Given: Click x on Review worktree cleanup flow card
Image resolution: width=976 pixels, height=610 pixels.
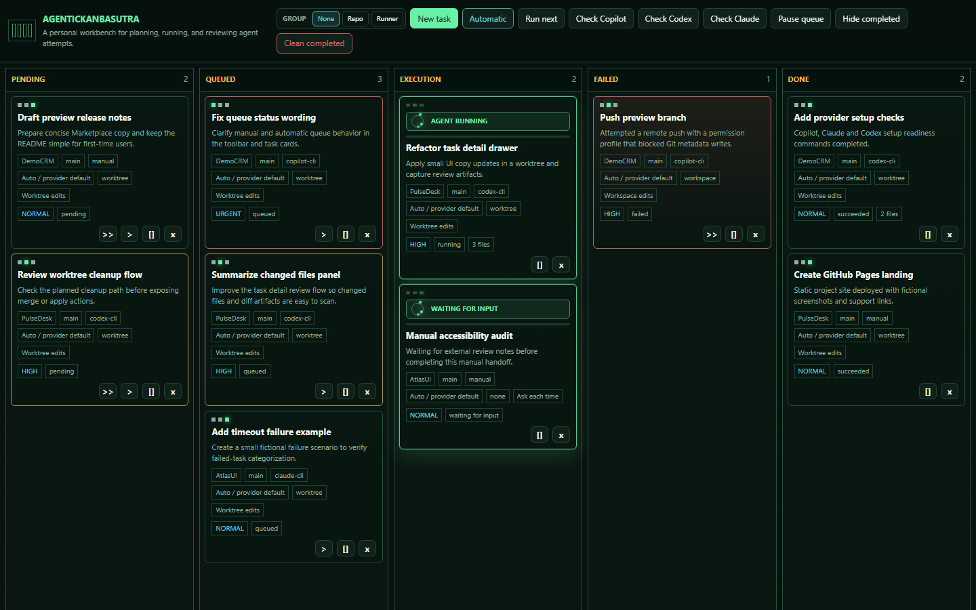Looking at the screenshot, I should (173, 392).
